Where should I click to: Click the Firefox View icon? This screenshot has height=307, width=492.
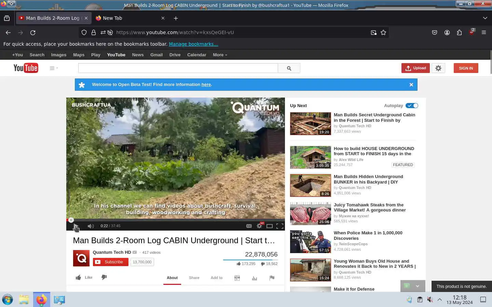click(7, 18)
